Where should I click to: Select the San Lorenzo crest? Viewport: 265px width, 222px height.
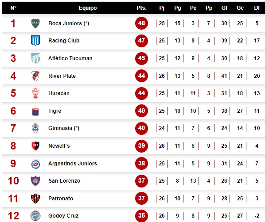[x=35, y=181]
